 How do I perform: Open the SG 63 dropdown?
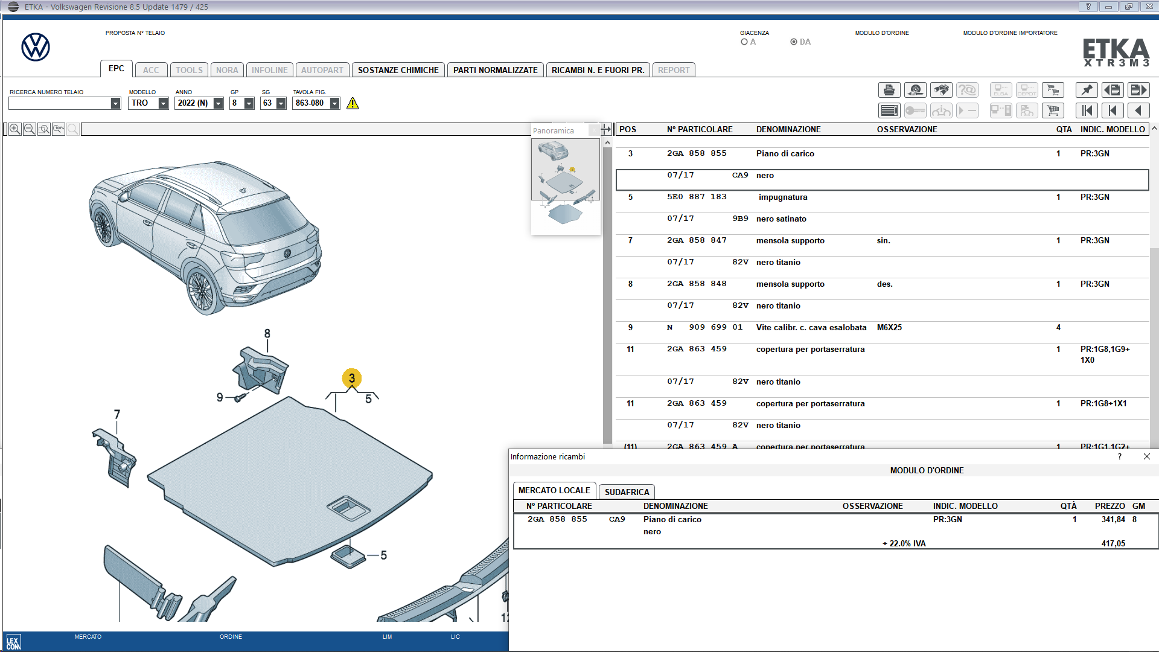[x=281, y=103]
